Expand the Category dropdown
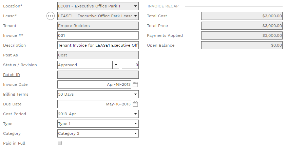 coord(135,133)
